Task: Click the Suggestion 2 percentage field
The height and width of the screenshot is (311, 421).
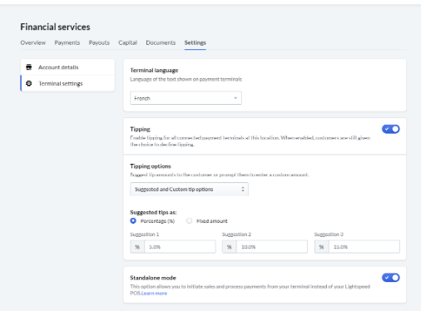Action: coord(272,247)
